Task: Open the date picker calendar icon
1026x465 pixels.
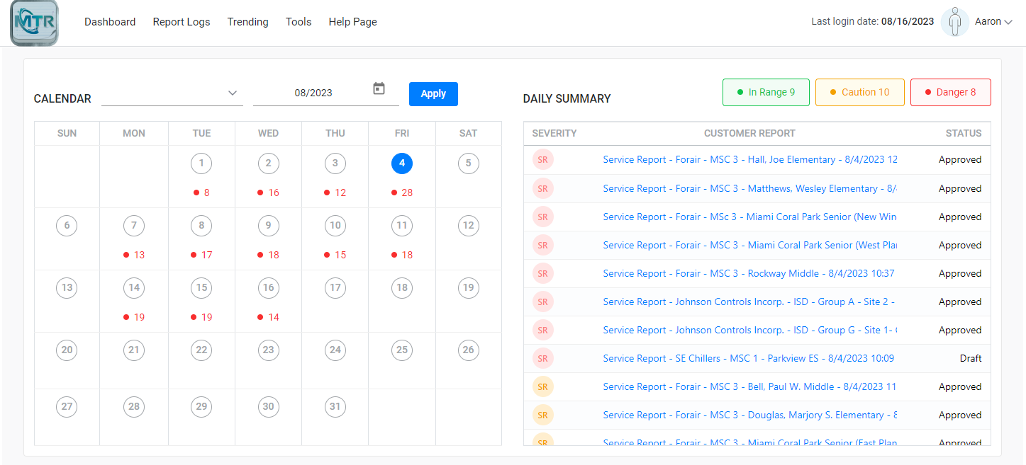Action: [x=379, y=88]
